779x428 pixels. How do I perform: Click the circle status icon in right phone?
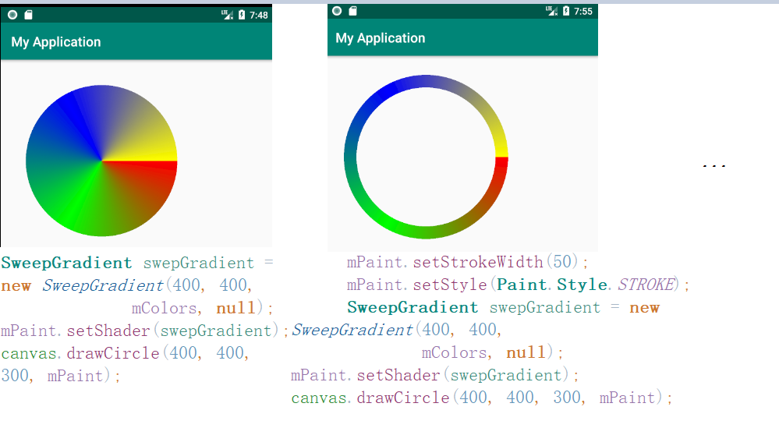[337, 11]
